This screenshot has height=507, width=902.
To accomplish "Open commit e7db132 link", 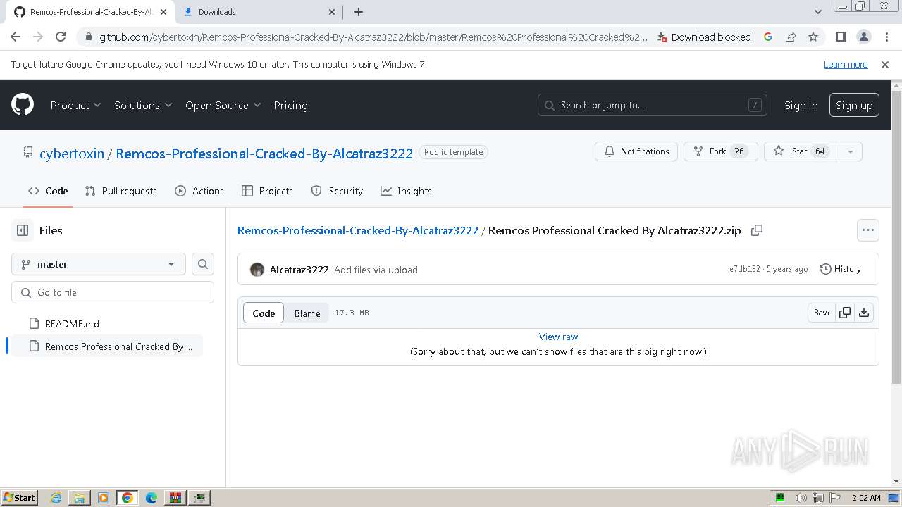I will tap(745, 269).
